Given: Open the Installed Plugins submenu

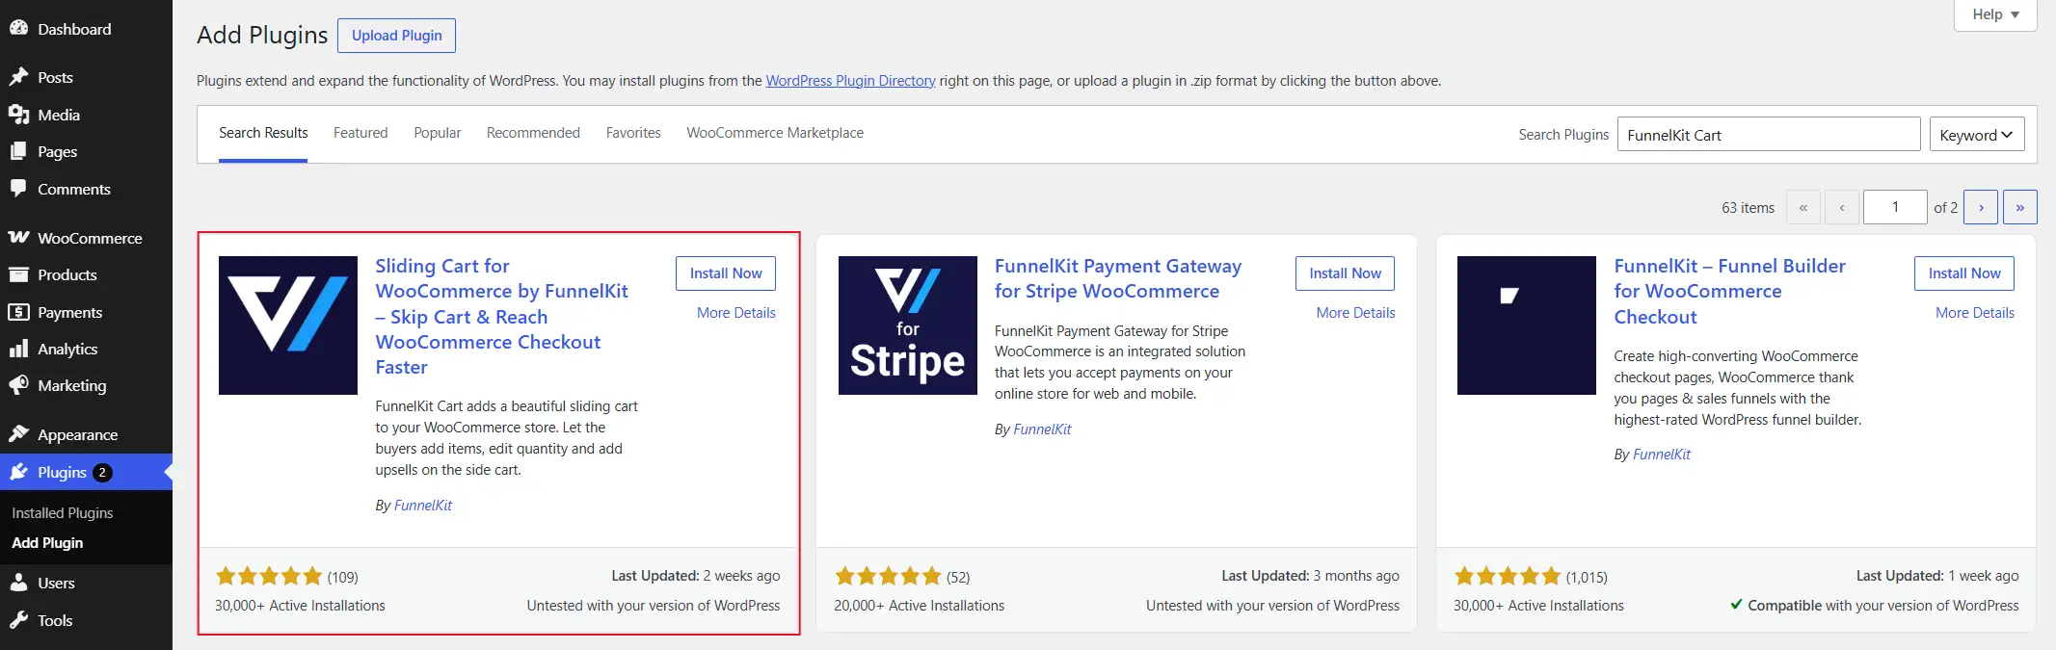Looking at the screenshot, I should coord(63,513).
